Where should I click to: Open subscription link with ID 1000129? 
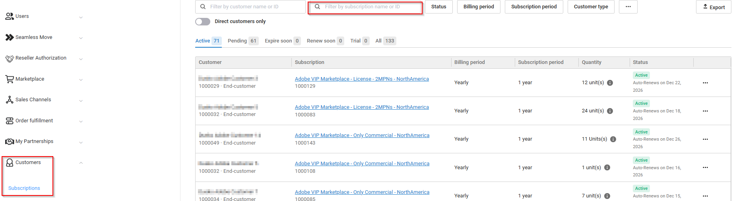pos(361,79)
